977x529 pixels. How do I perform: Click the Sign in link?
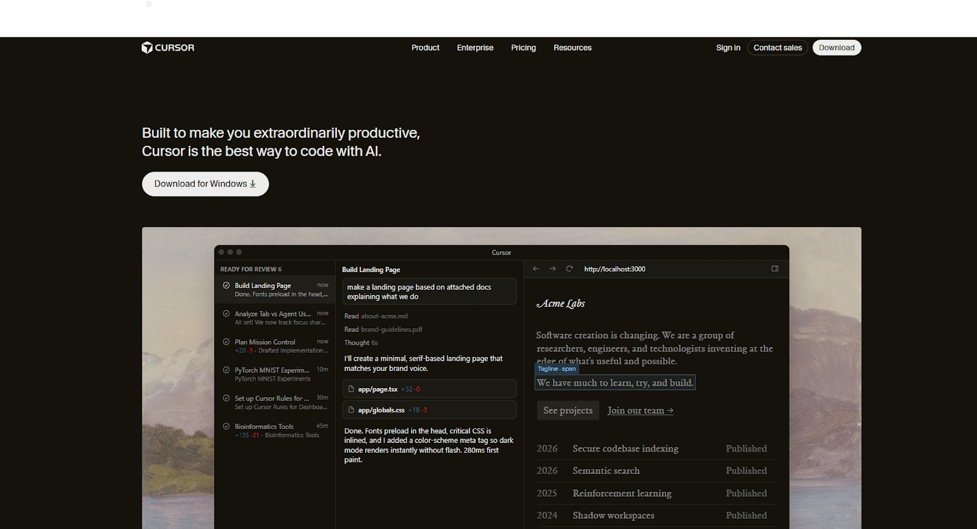(x=728, y=48)
